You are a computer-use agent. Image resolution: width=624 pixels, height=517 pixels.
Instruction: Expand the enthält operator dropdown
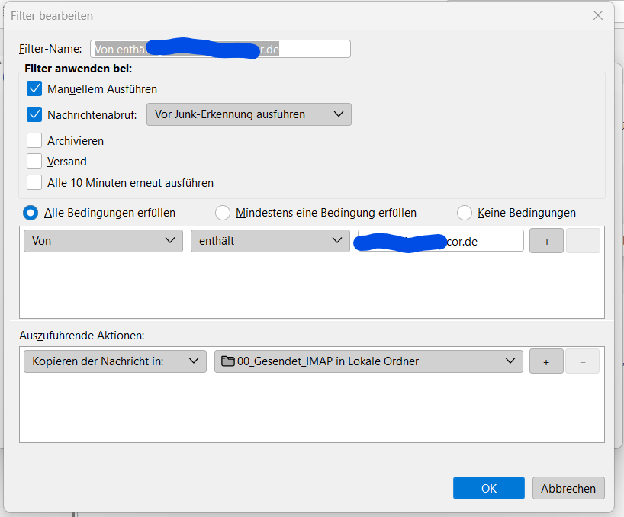(x=270, y=241)
